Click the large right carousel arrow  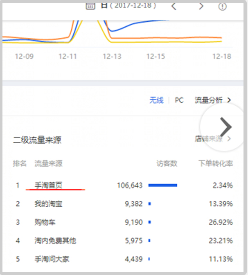(x=225, y=126)
